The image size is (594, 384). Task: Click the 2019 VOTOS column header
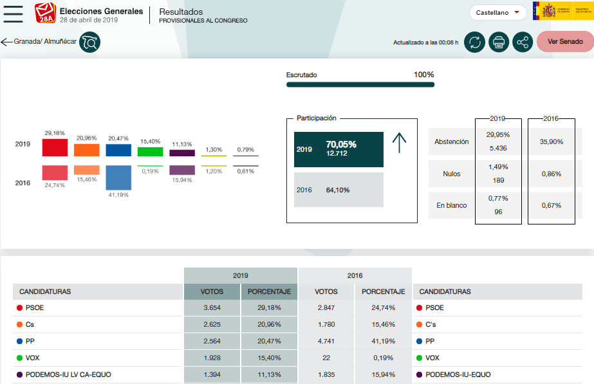(x=212, y=291)
